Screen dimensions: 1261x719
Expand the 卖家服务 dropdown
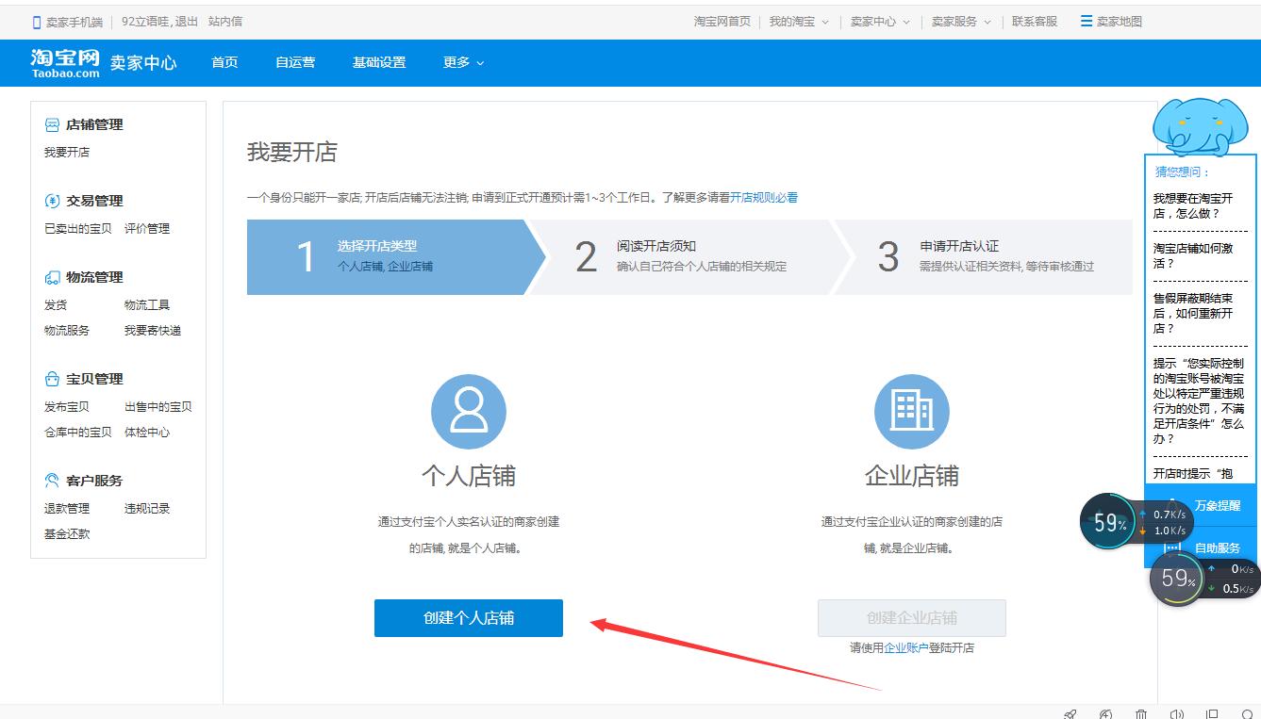pos(955,21)
